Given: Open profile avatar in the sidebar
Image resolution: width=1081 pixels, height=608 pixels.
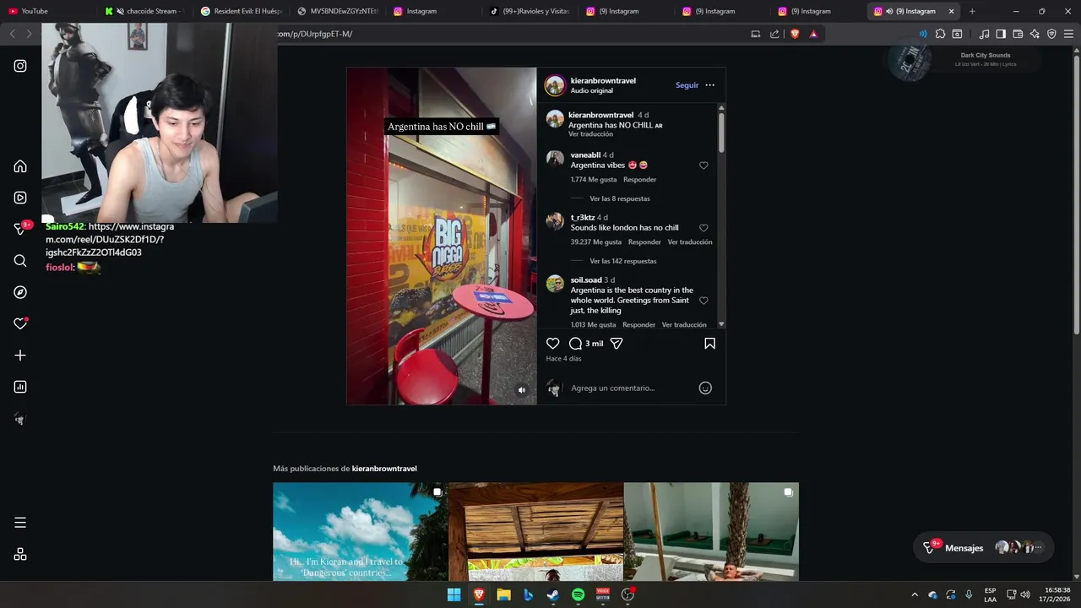Looking at the screenshot, I should pyautogui.click(x=20, y=418).
